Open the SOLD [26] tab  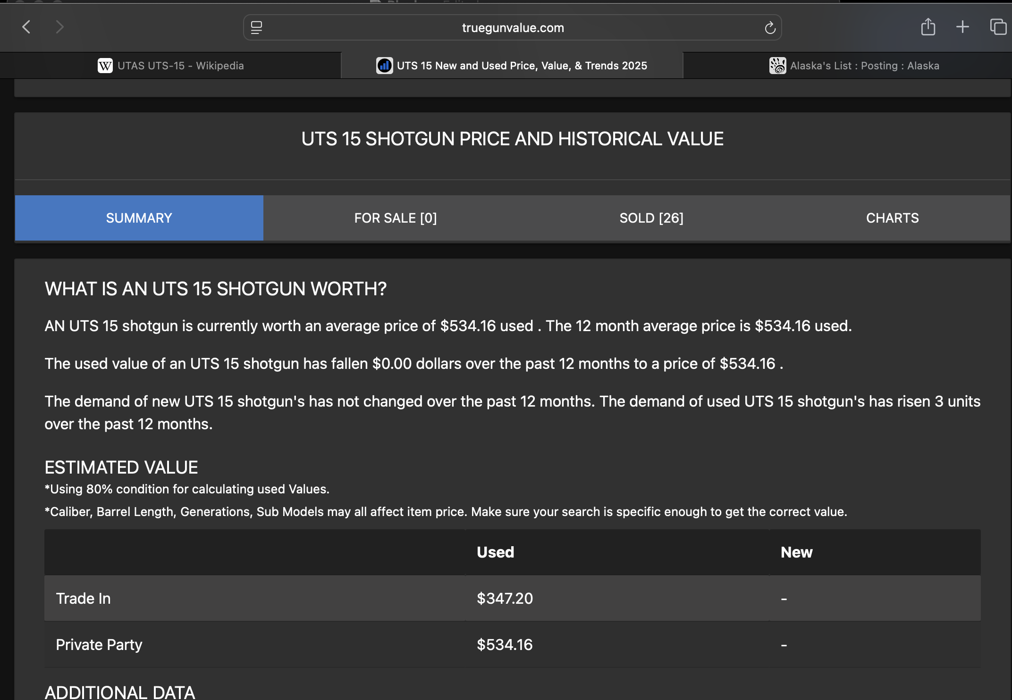pyautogui.click(x=651, y=218)
